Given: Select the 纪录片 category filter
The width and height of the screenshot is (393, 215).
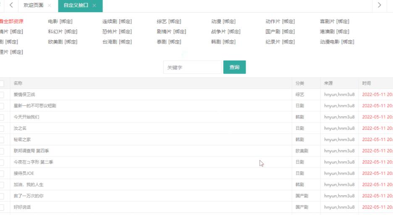Looking at the screenshot, I should [273, 42].
